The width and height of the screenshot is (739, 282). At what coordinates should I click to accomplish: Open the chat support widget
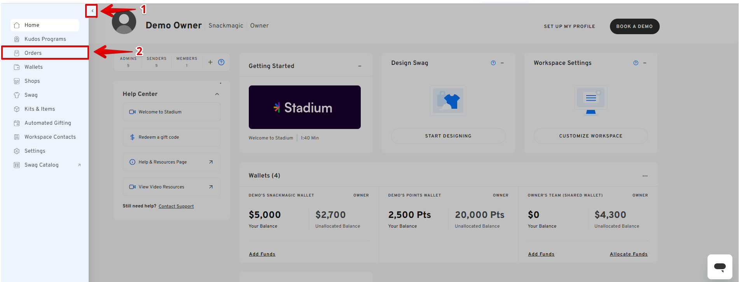720,267
